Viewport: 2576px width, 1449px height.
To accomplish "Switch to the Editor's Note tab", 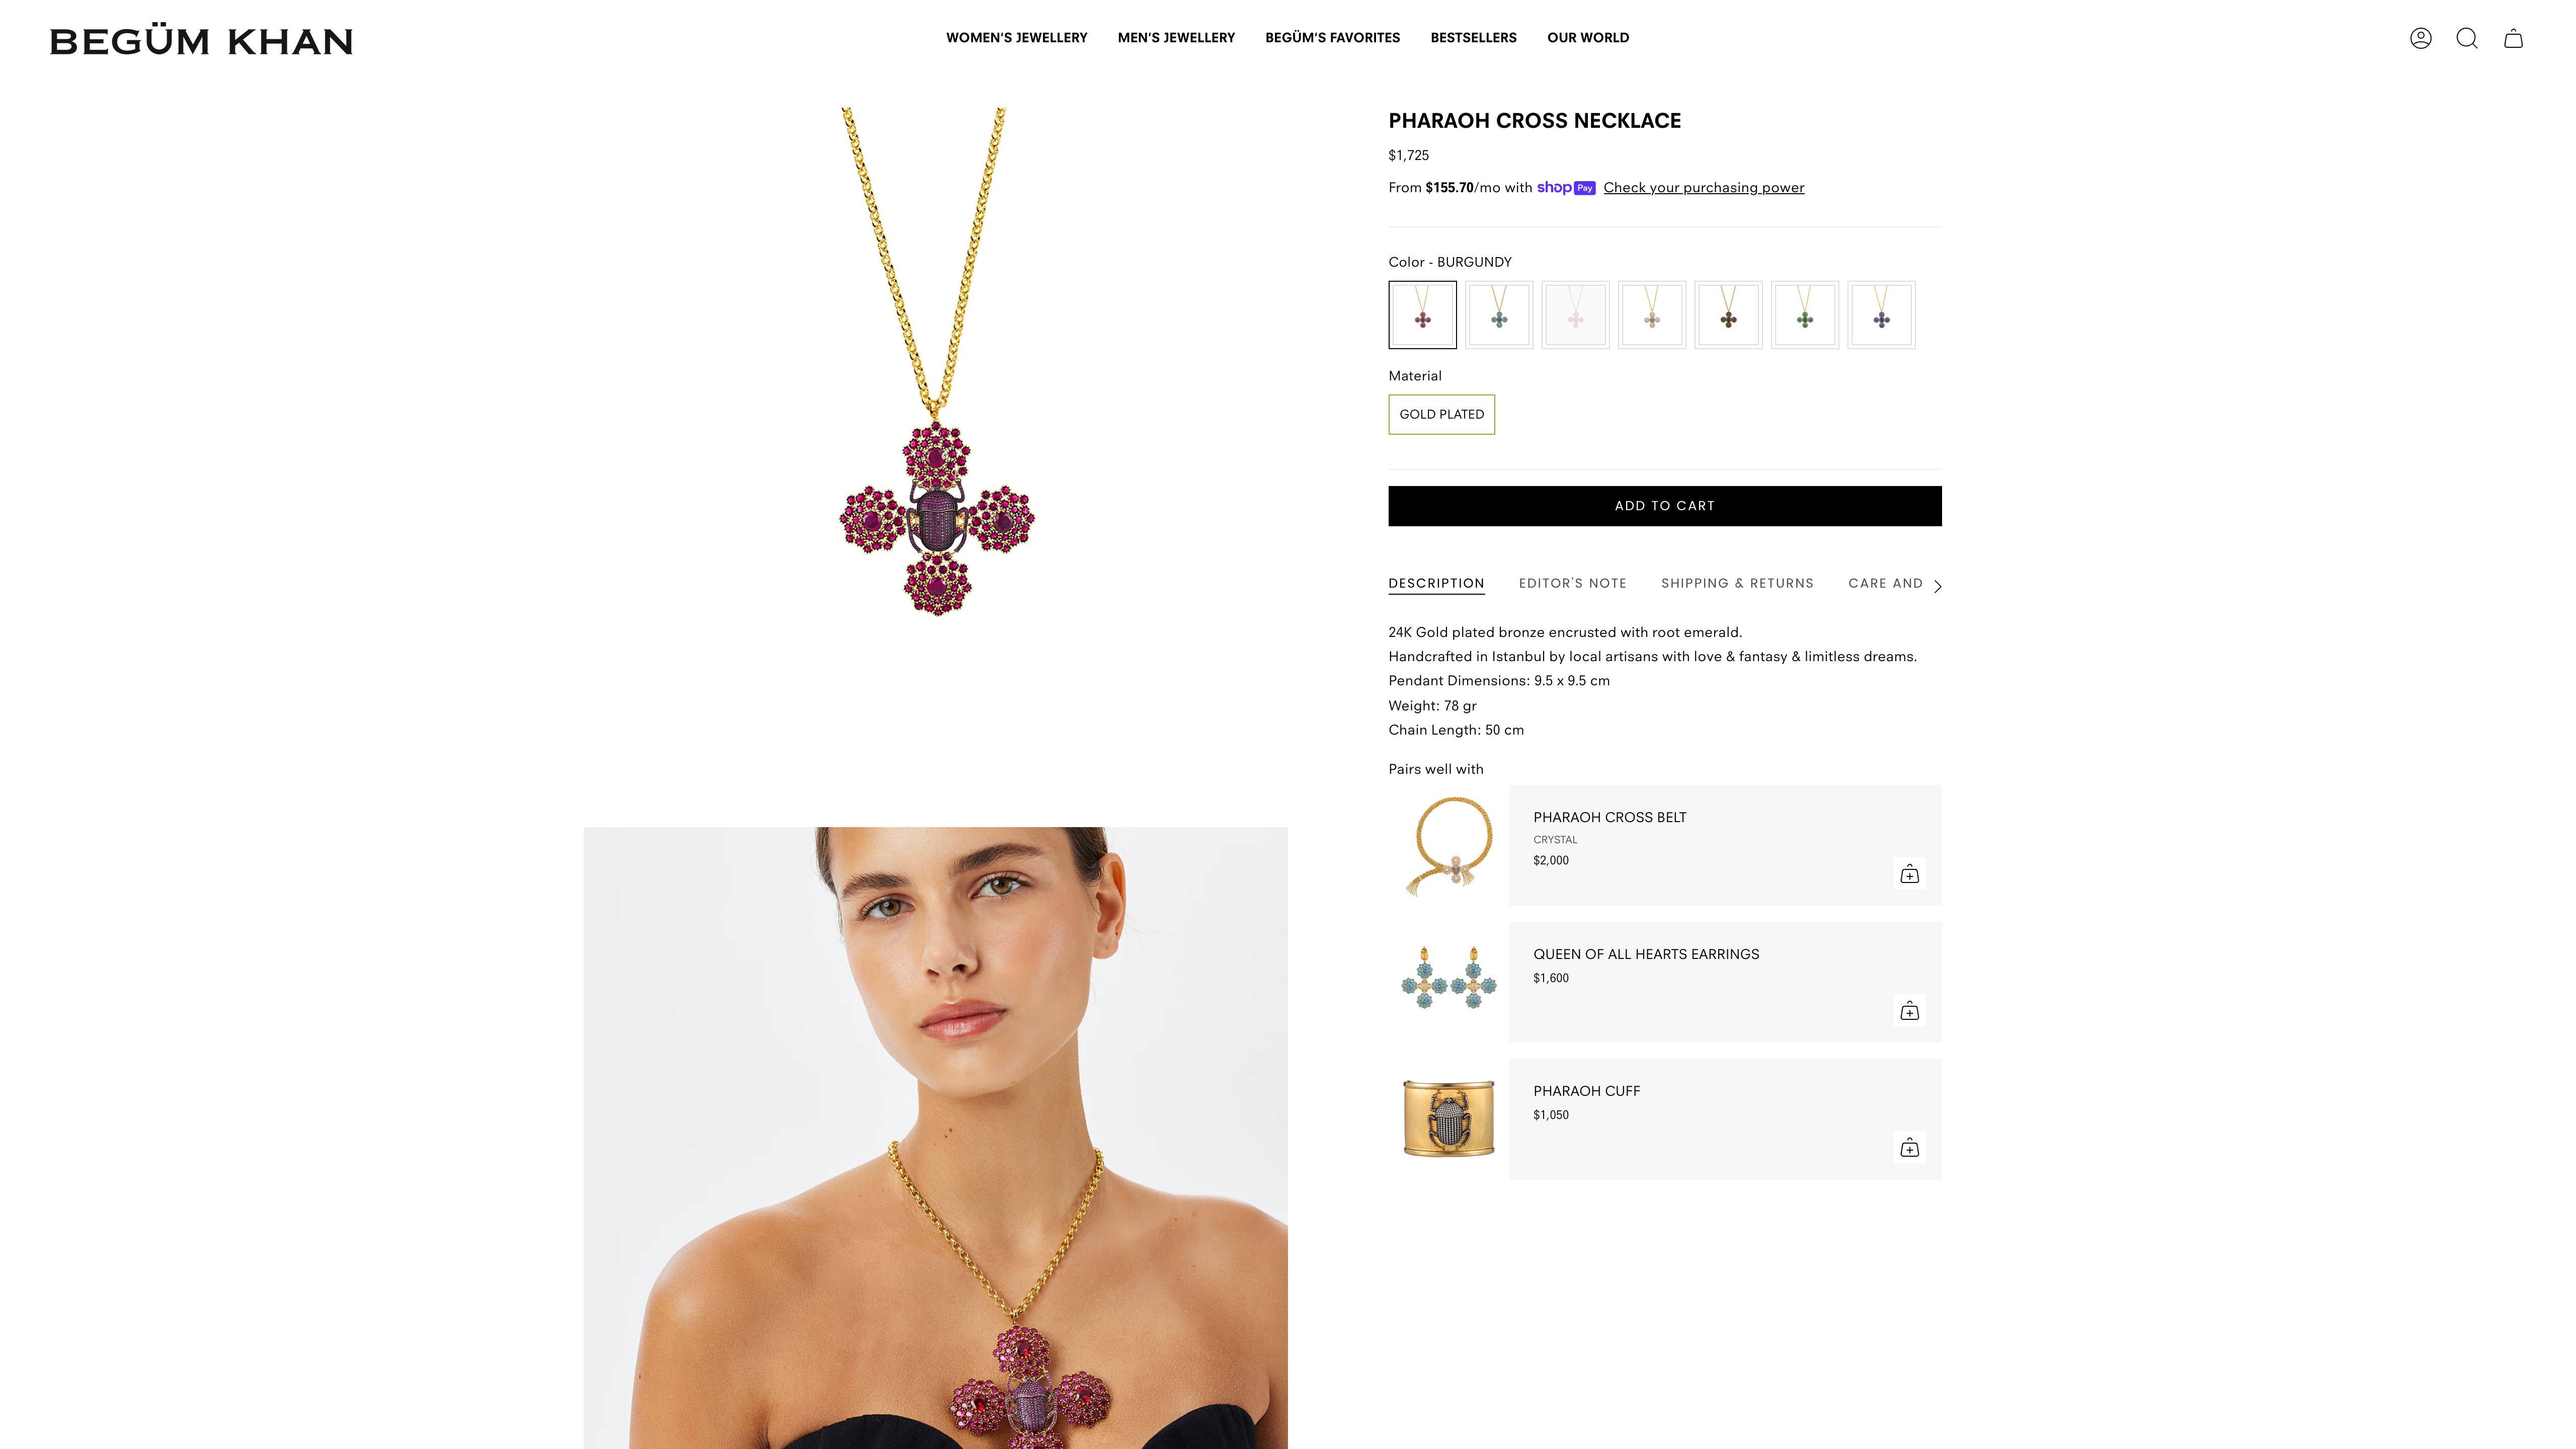I will coord(1572,583).
